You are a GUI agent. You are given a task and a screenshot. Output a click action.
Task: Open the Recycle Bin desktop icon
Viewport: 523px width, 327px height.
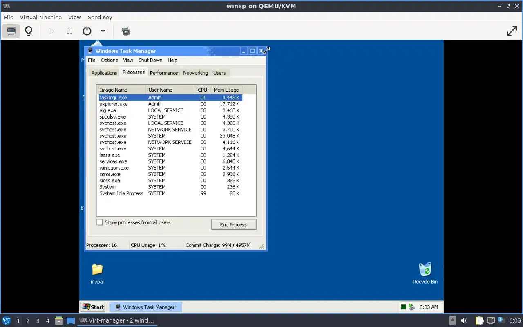[x=425, y=273]
